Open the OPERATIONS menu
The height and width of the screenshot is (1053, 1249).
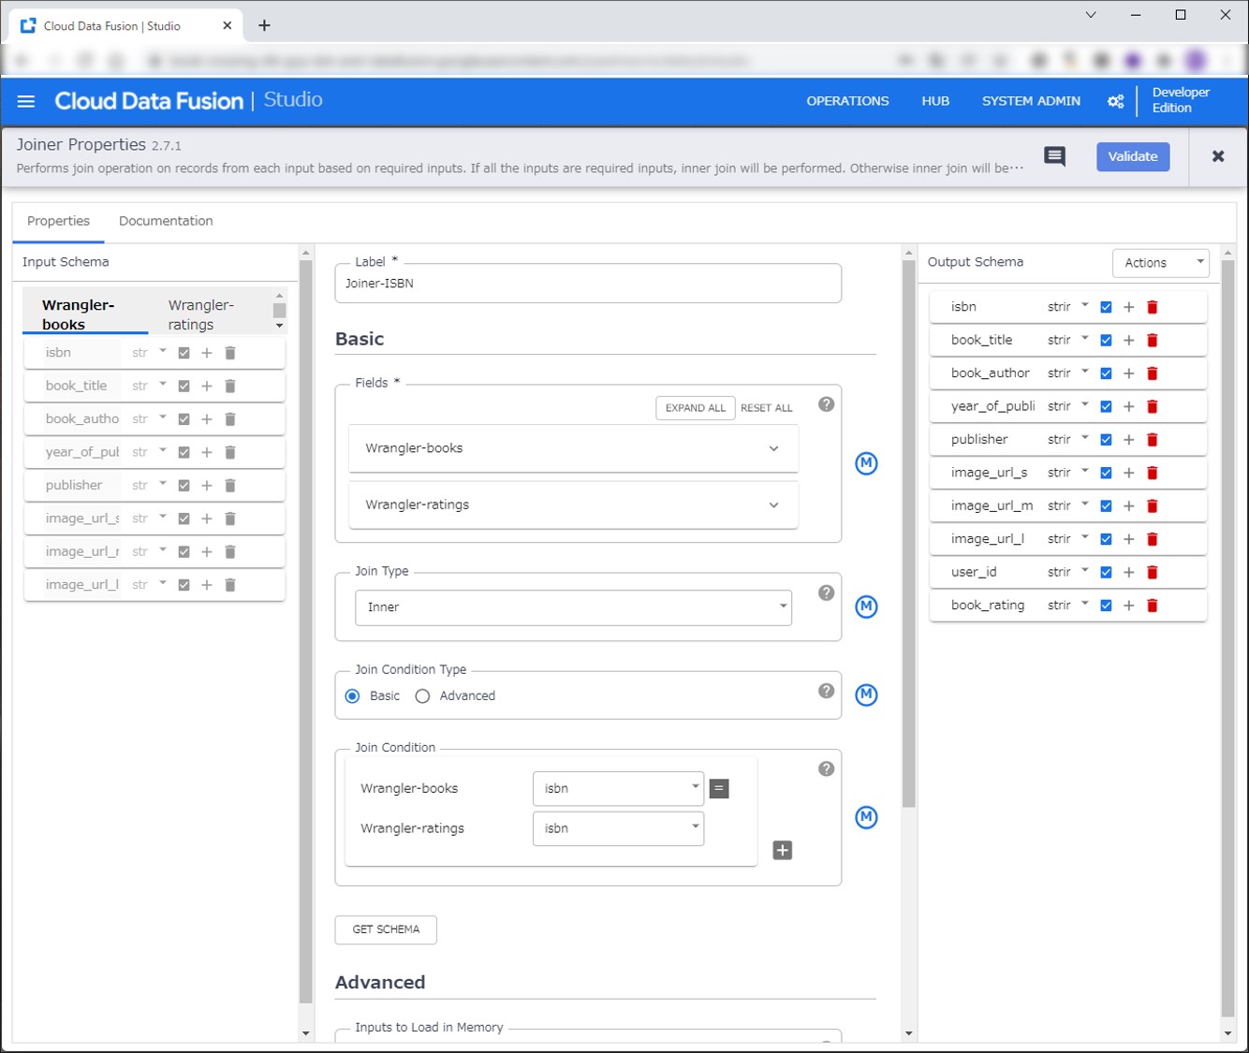tap(848, 101)
